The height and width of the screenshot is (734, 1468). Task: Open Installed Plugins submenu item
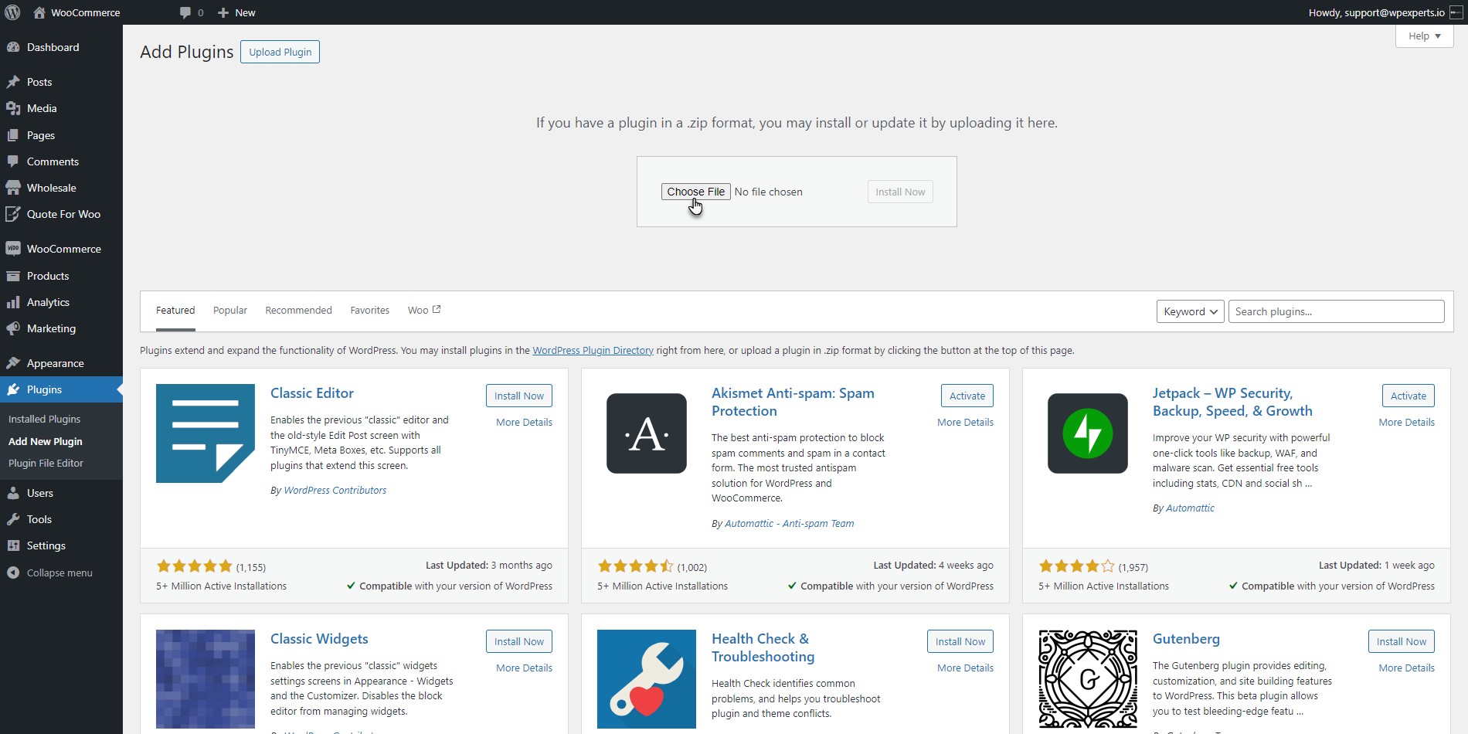(x=44, y=419)
